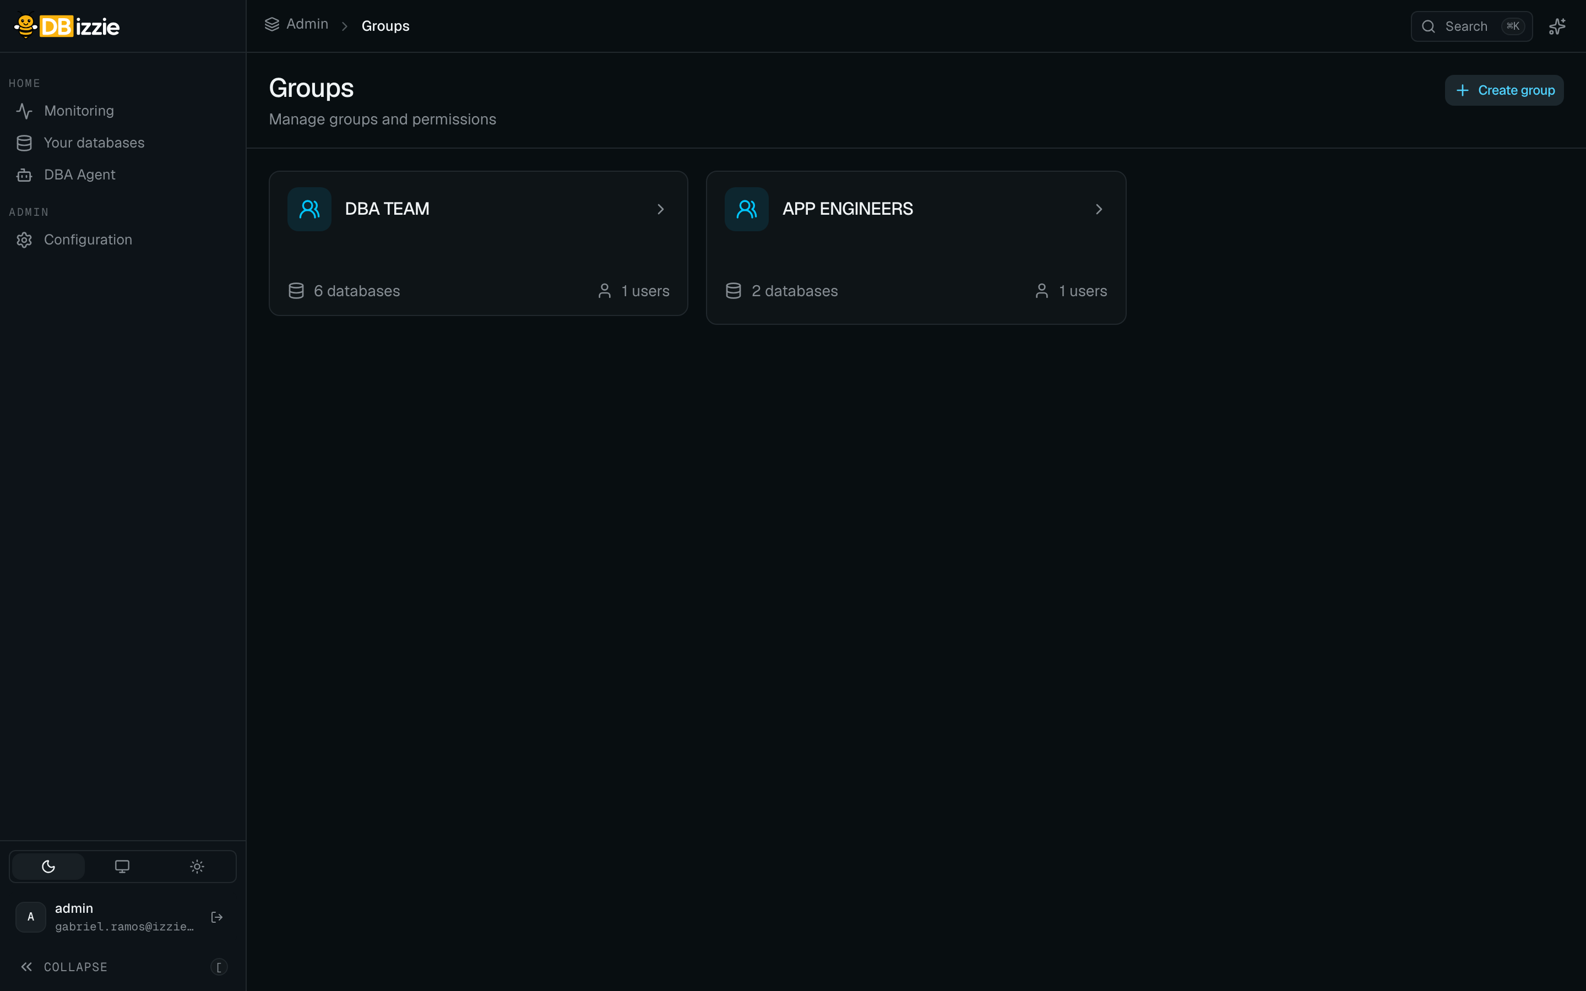Open Configuration under Admin
Viewport: 1586px width, 991px height.
coord(123,240)
